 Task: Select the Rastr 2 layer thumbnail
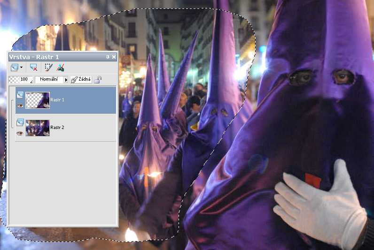click(x=38, y=128)
